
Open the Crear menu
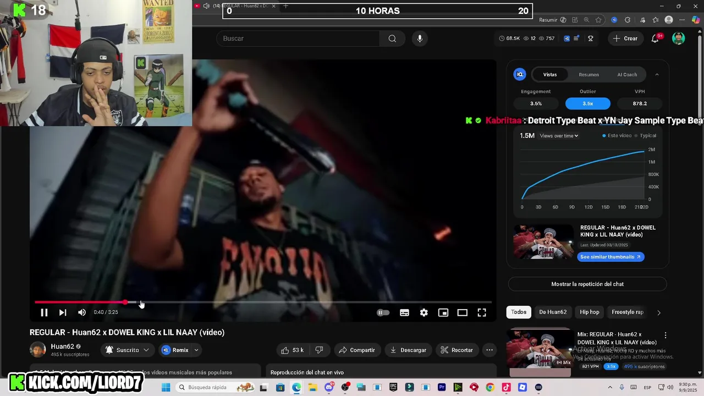pyautogui.click(x=625, y=38)
